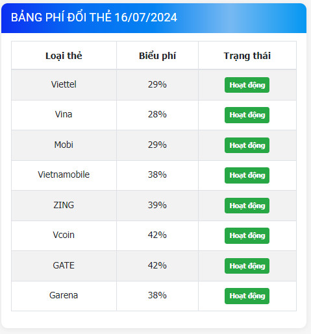Image resolution: width=311 pixels, height=334 pixels.
Task: Click the Vina row's Hoạt động badge
Action: [247, 115]
